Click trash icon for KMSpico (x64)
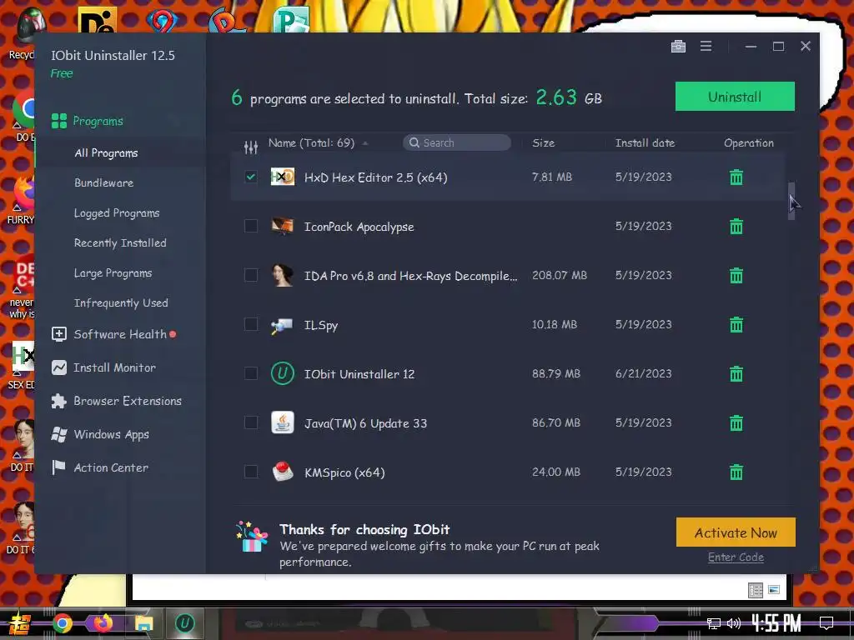854x640 pixels. (736, 472)
